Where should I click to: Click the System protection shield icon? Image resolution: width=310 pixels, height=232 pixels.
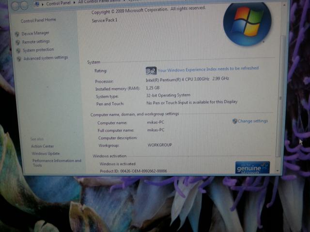point(18,51)
